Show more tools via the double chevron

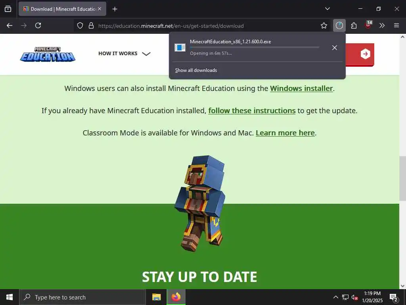click(382, 25)
